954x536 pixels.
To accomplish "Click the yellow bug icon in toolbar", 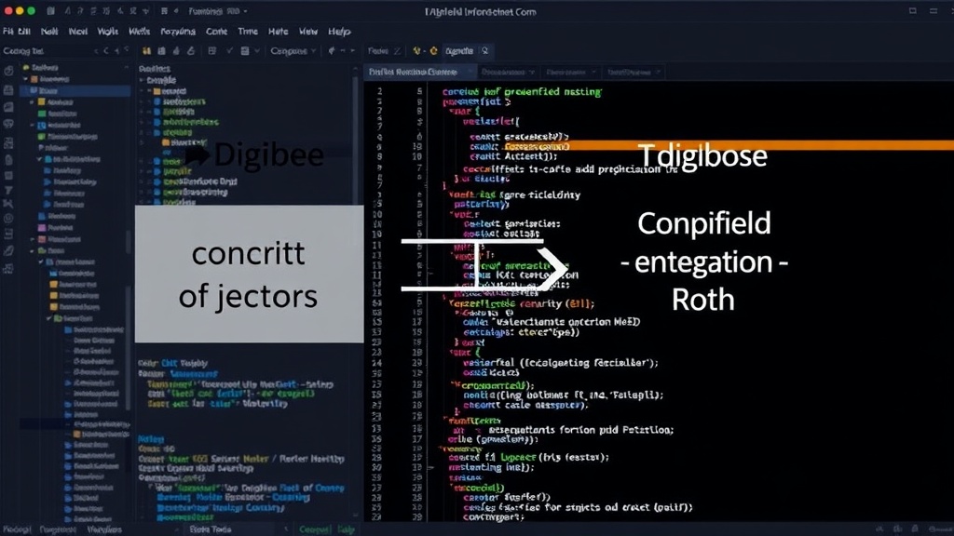I will 416,51.
